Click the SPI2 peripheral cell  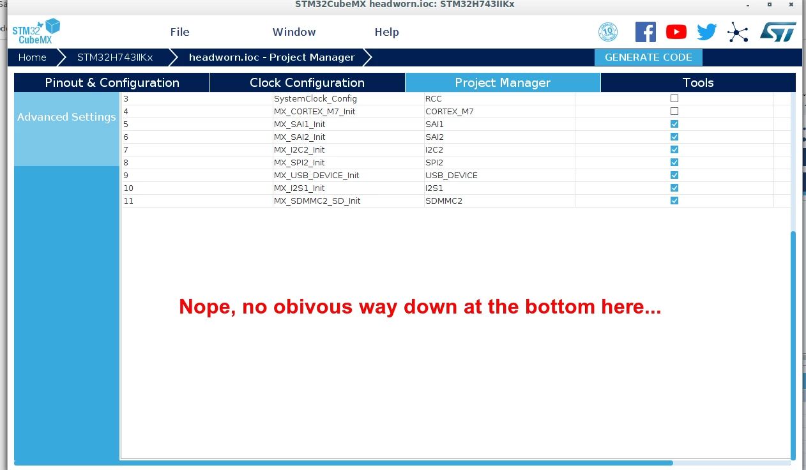[499, 163]
